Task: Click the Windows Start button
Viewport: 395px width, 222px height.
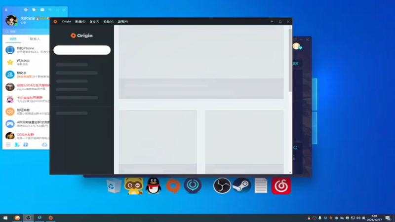Action: (x=5, y=218)
